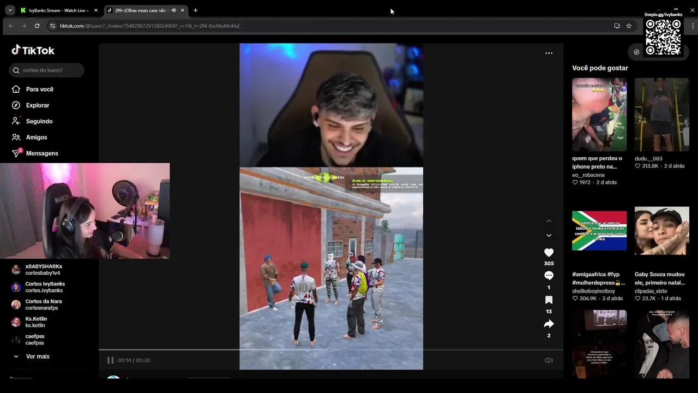698x393 pixels.
Task: View site information icon in address bar
Action: (52, 26)
